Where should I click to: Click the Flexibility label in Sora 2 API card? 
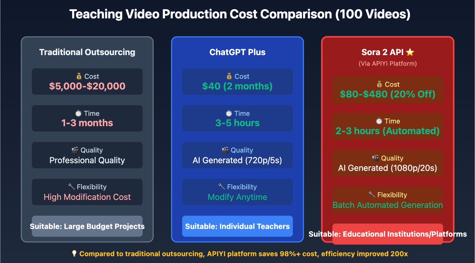392,195
